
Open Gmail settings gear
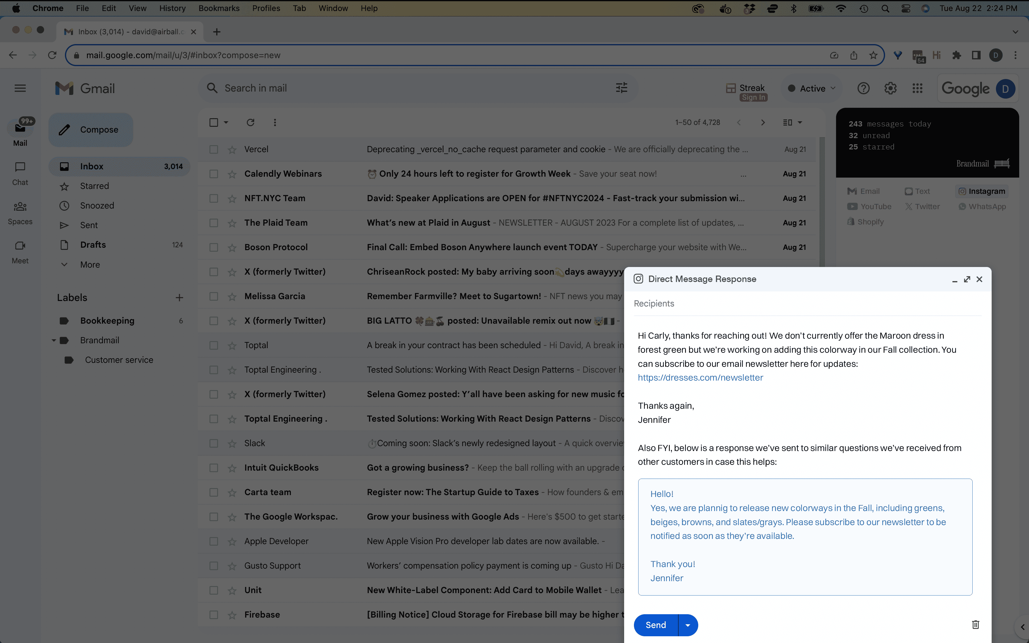click(x=890, y=88)
